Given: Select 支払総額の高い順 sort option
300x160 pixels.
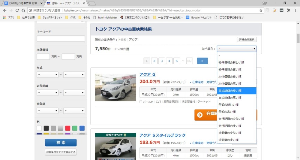Looking at the screenshot, I should point(237,98).
